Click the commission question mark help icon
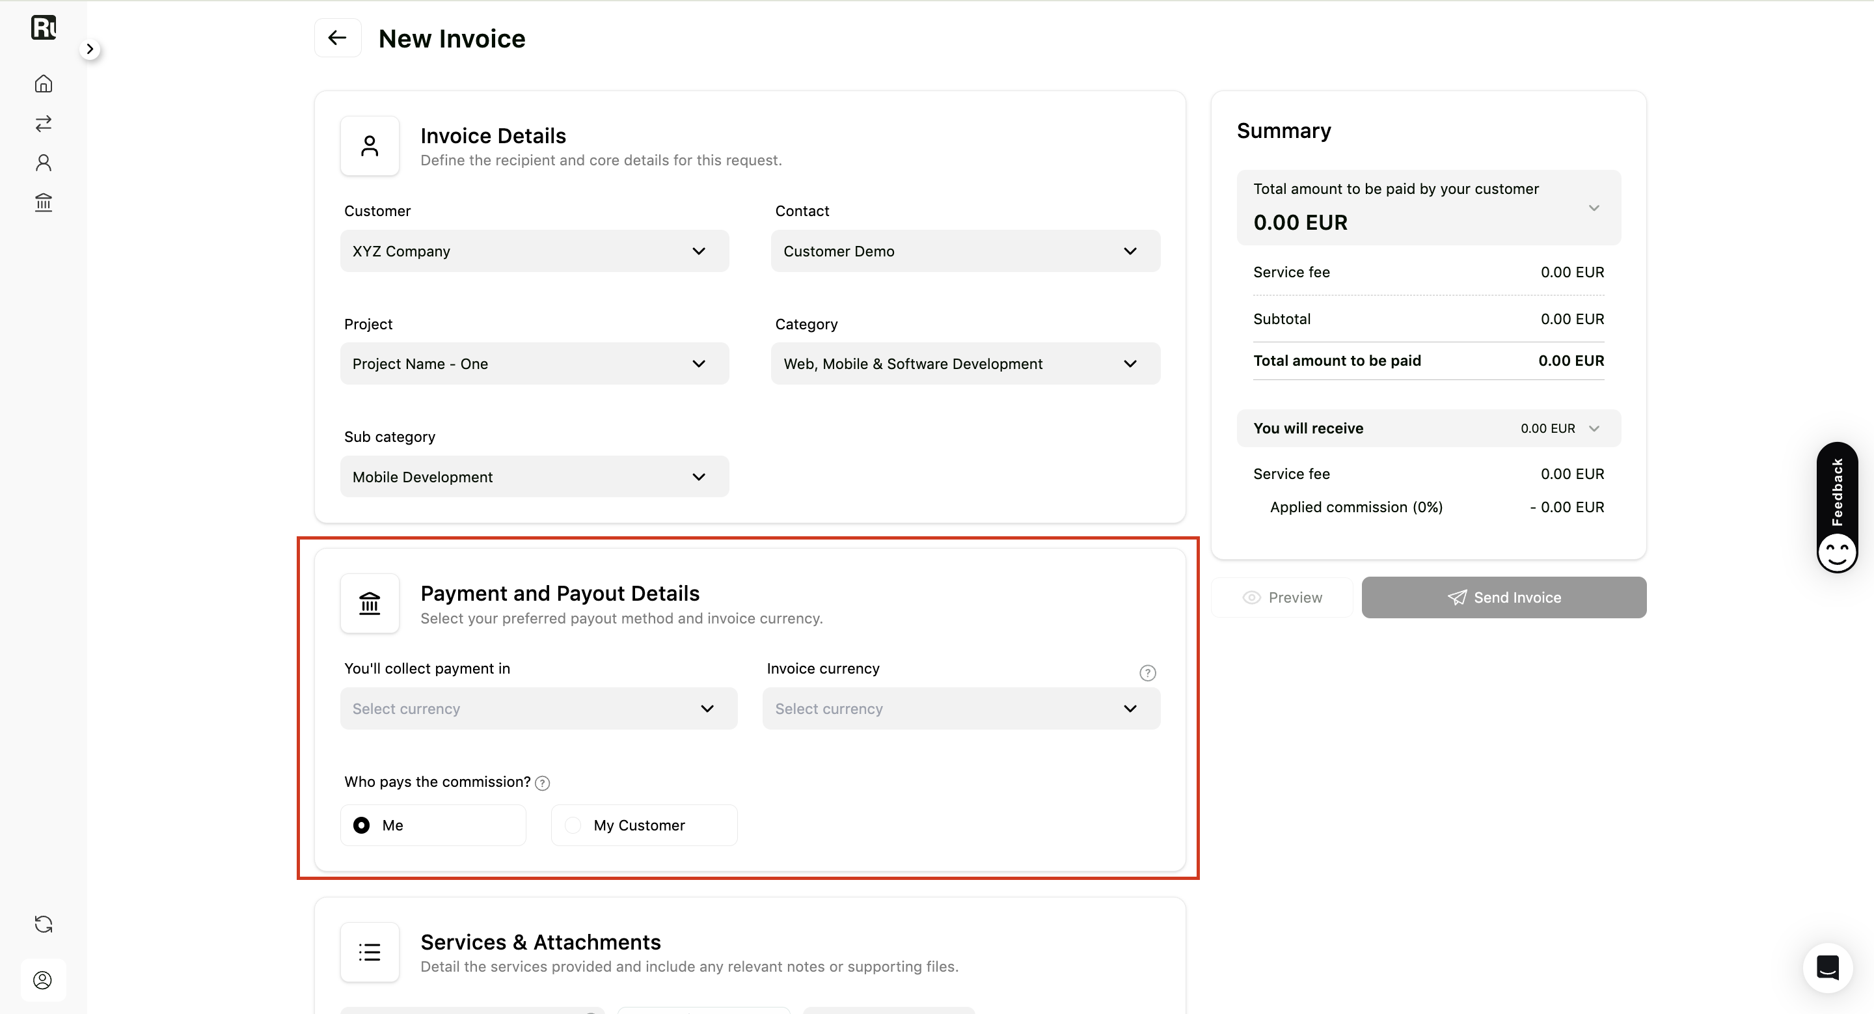 (542, 783)
